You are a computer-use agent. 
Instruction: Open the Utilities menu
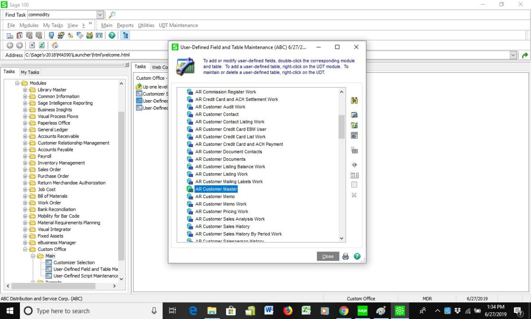(x=146, y=25)
